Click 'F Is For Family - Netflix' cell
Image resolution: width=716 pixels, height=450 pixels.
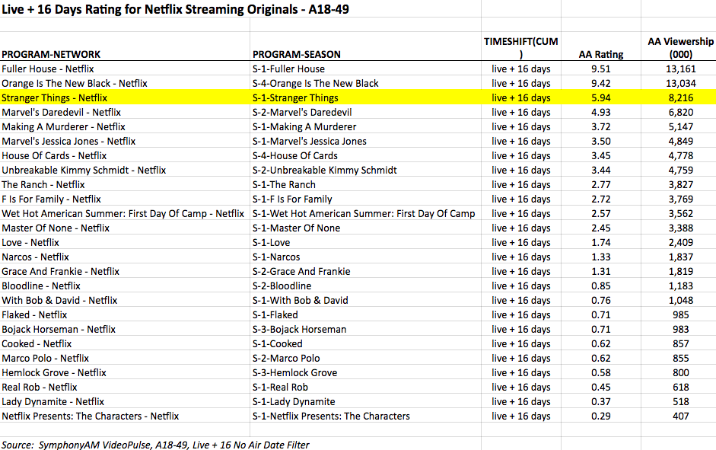51,199
